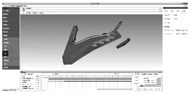The width and height of the screenshot is (193, 98).
Task: Click the options arrow icon on the left sidebar header
Action: point(15,8)
